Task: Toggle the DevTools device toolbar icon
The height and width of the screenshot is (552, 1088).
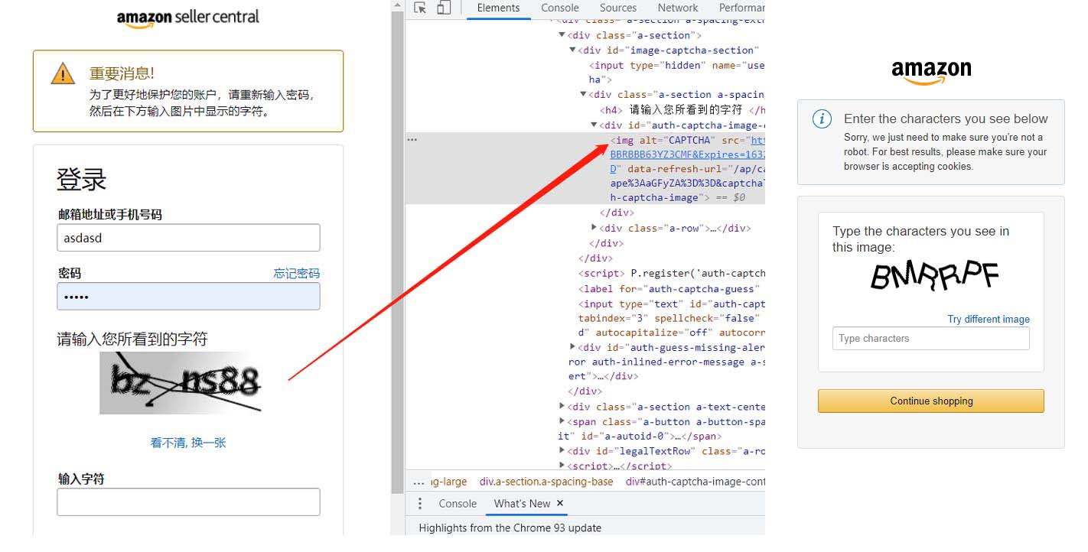Action: pyautogui.click(x=444, y=8)
